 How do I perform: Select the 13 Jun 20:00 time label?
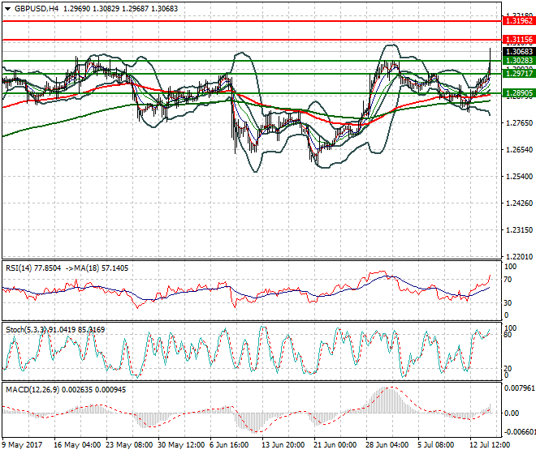(283, 445)
